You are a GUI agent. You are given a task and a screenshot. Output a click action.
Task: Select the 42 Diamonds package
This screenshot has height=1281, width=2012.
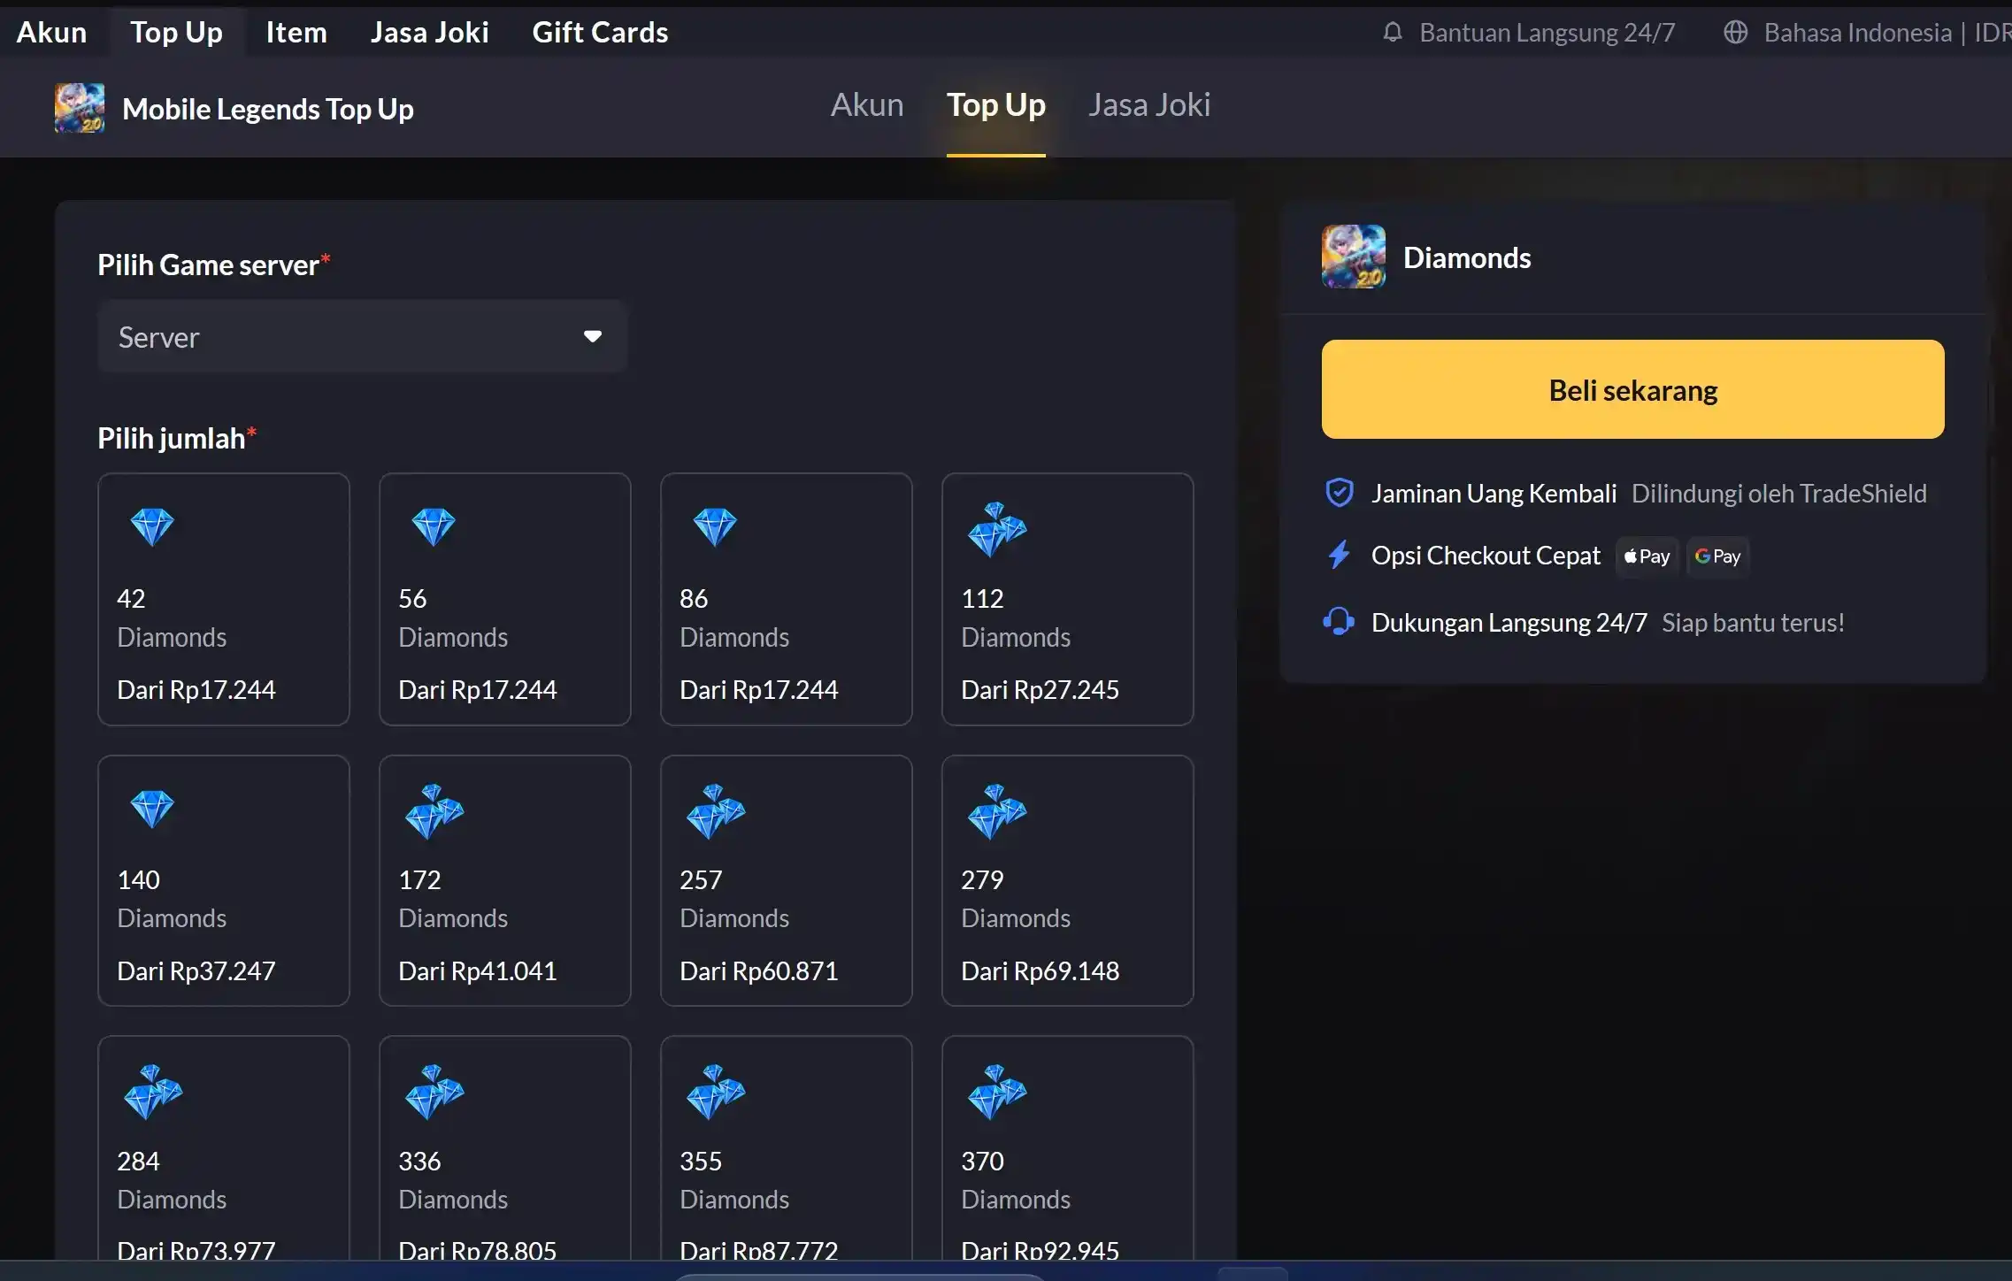coord(223,599)
